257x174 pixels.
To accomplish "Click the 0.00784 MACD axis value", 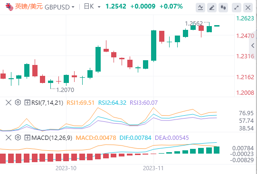I will [243, 148].
